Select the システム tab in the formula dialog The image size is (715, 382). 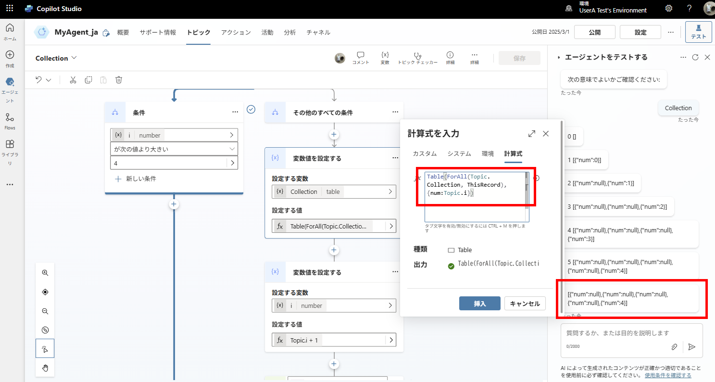click(x=459, y=153)
